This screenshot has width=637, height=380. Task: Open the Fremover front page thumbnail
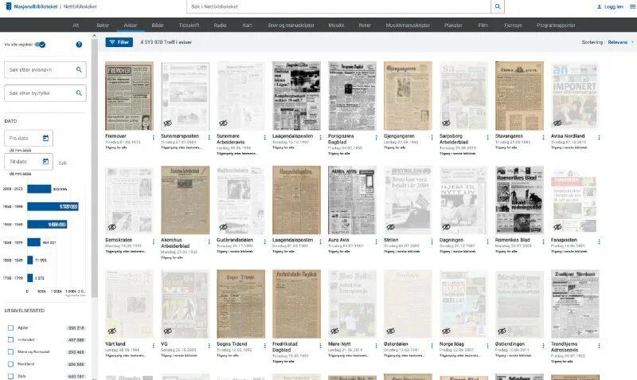129,96
